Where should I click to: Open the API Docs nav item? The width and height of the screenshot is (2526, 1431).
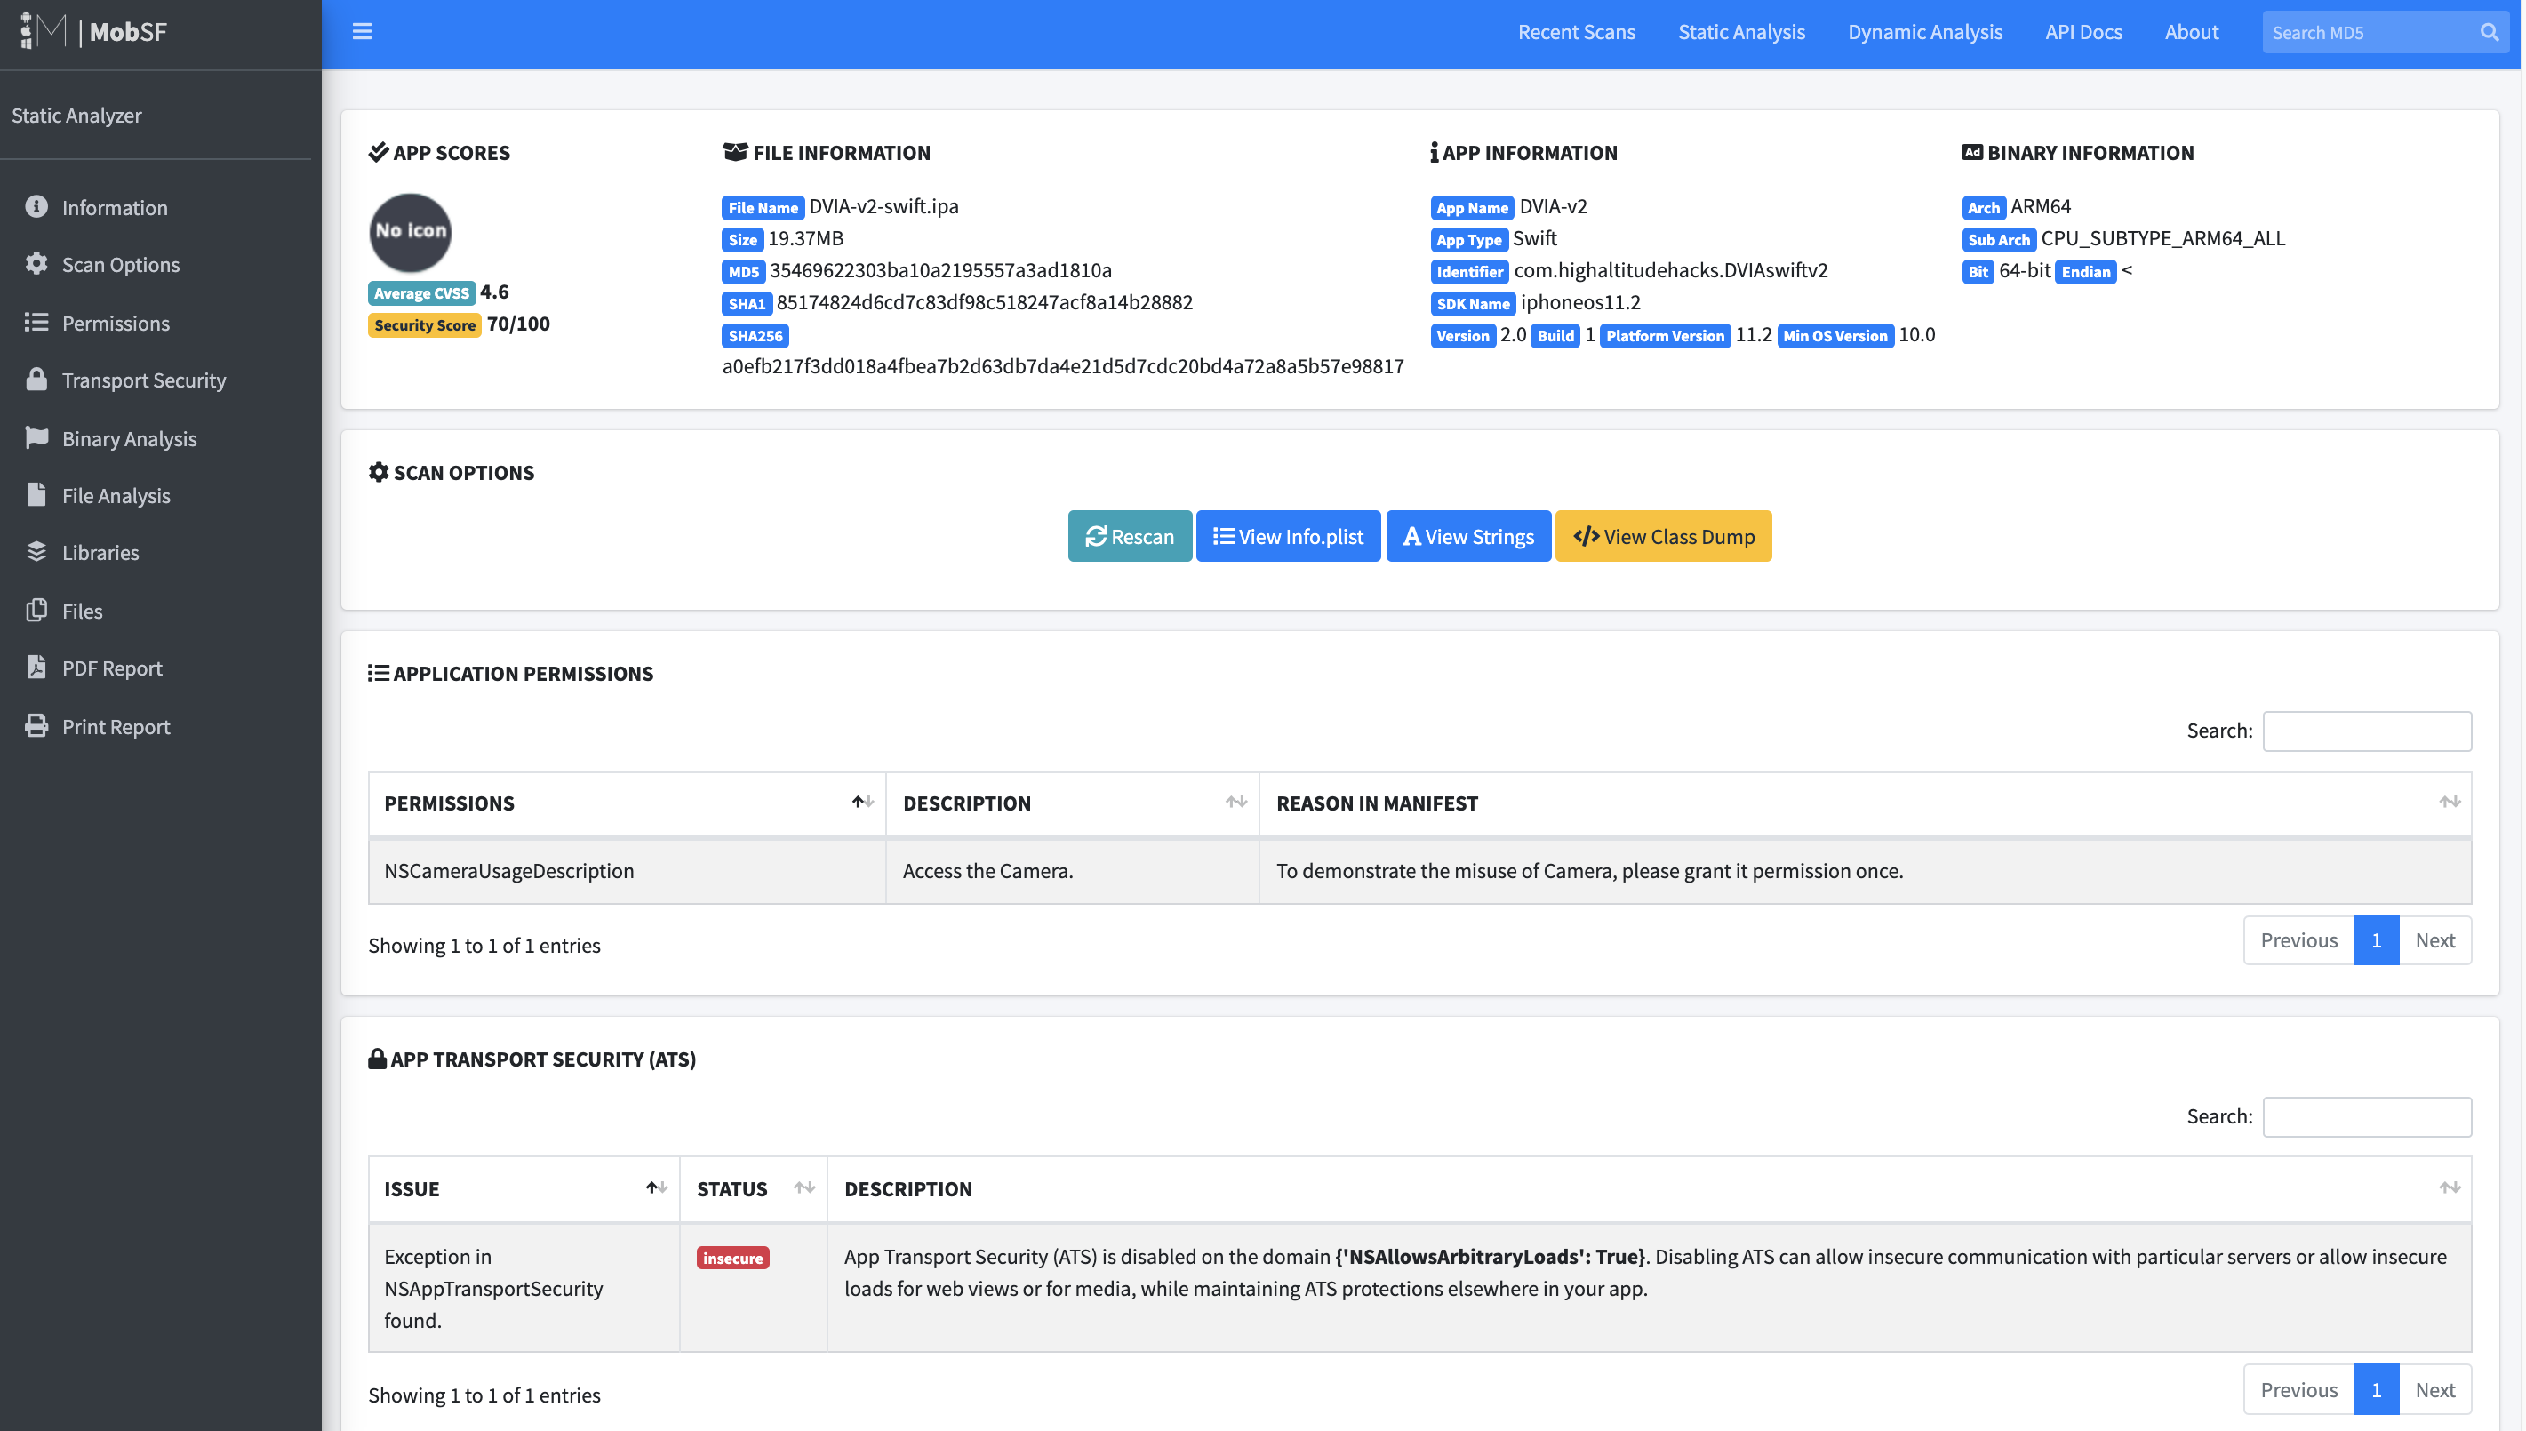coord(2082,31)
